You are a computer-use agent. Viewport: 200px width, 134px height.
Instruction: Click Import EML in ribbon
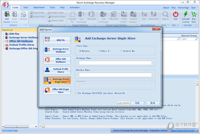pos(37,12)
